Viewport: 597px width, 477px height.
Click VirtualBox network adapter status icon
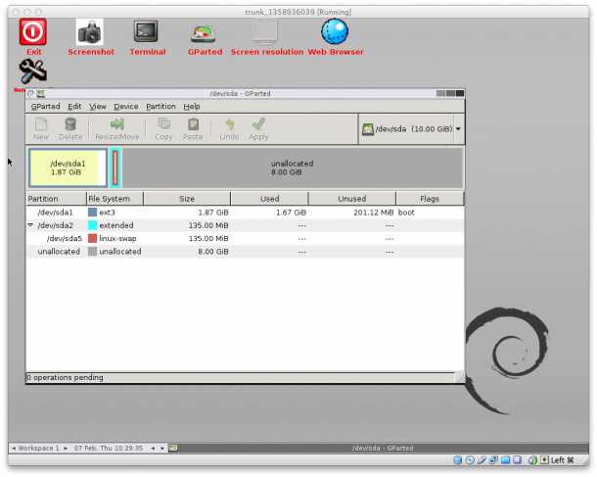point(493,459)
